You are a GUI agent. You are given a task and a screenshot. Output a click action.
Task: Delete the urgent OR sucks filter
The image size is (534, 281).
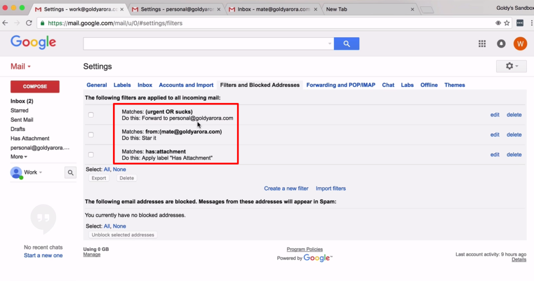[x=514, y=115]
